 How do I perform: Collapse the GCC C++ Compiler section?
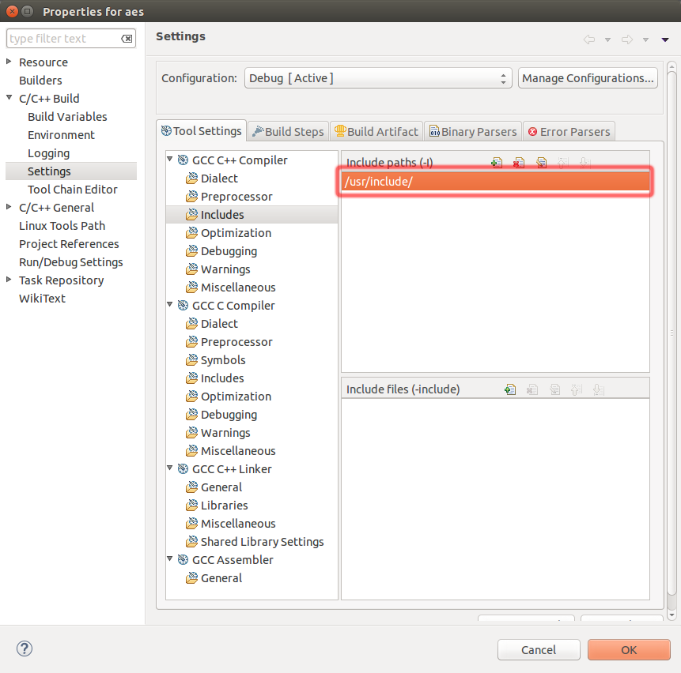tap(169, 160)
